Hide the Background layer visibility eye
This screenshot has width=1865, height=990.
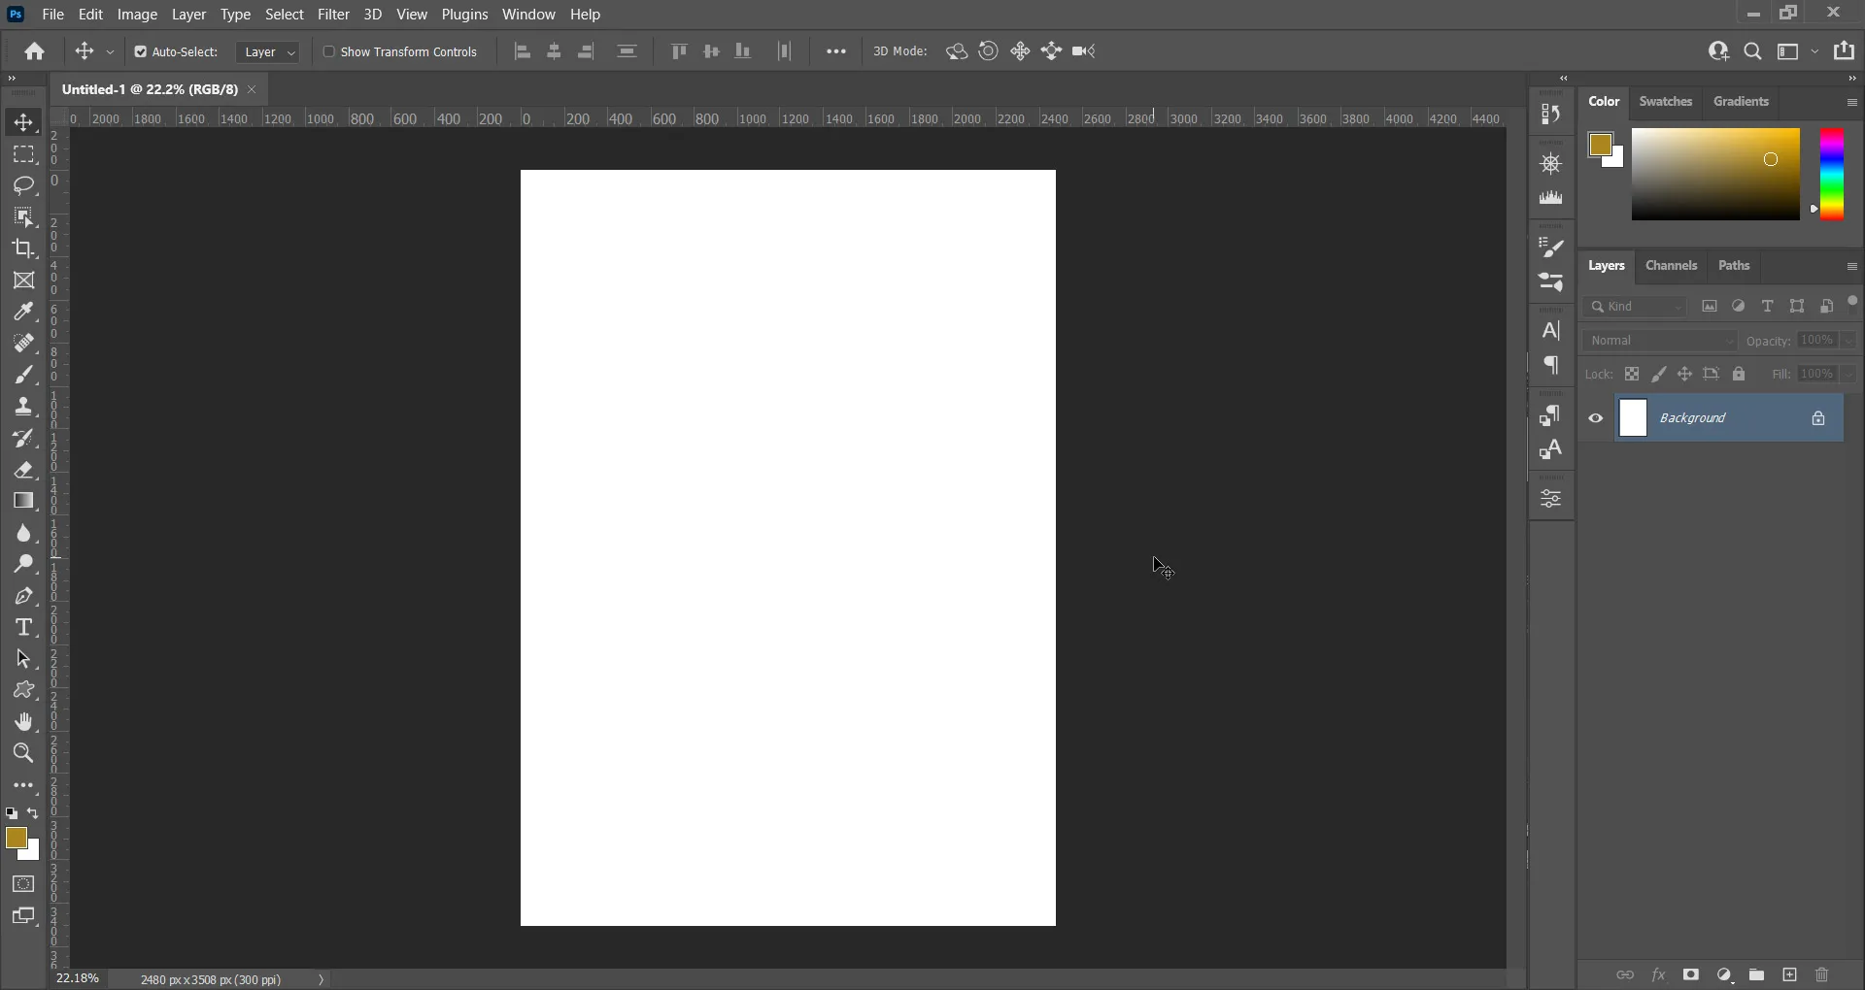coord(1596,418)
